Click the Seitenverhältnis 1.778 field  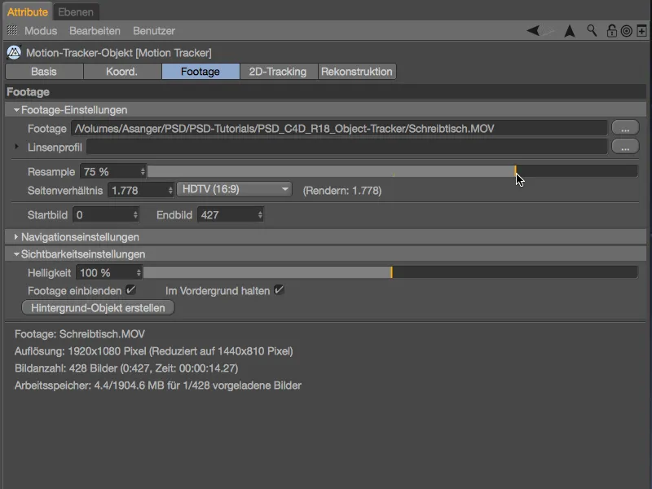[138, 191]
